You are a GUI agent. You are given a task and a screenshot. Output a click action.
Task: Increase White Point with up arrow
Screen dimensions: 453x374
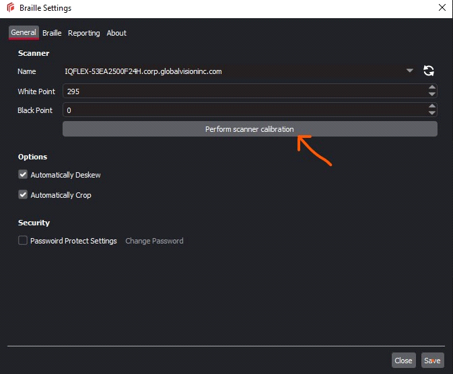click(431, 87)
